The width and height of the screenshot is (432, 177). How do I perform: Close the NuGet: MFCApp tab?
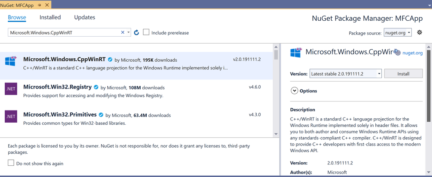pos(47,5)
